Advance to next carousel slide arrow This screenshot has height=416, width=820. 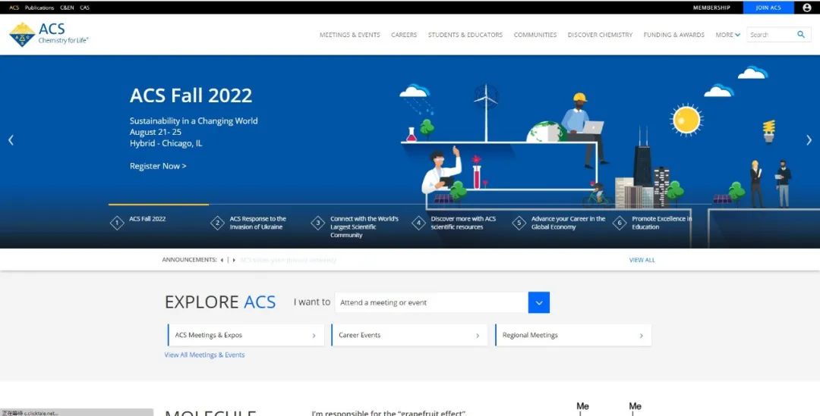click(x=809, y=140)
